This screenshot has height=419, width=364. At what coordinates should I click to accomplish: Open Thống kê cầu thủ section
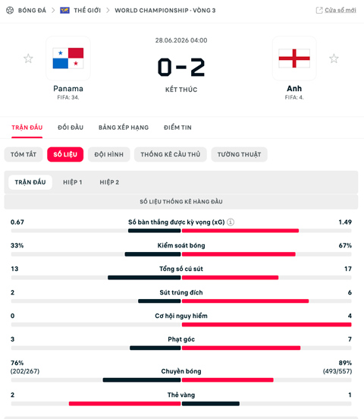171,154
